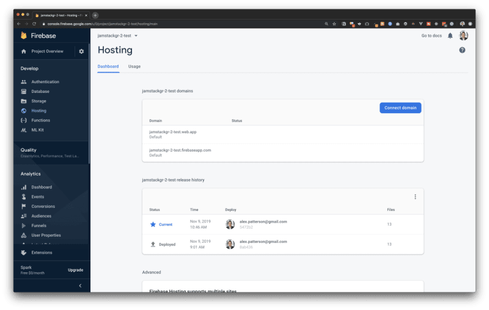Open Extensions in the sidebar
489x310 pixels.
coord(42,253)
